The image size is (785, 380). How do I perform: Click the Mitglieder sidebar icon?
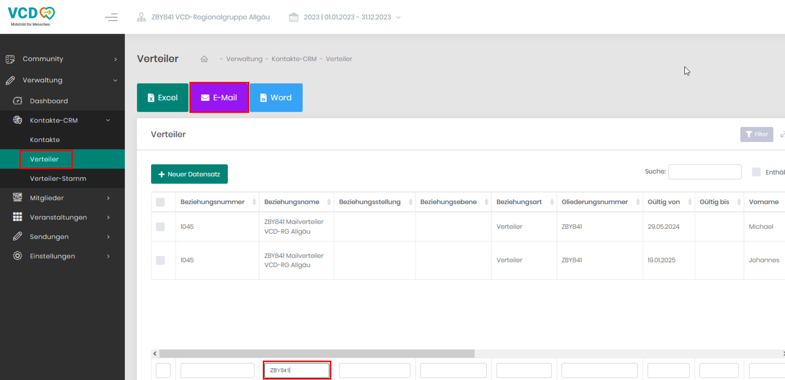tap(18, 197)
